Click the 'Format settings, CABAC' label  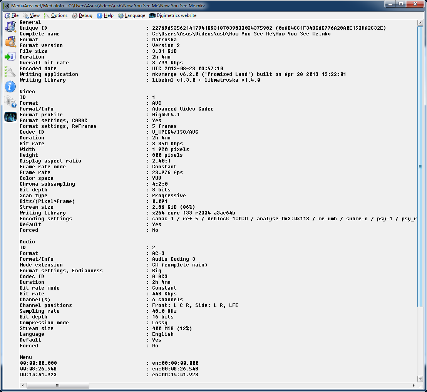click(x=54, y=121)
